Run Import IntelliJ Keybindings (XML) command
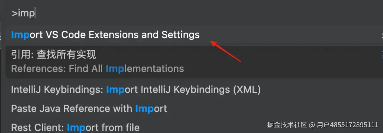 136,90
